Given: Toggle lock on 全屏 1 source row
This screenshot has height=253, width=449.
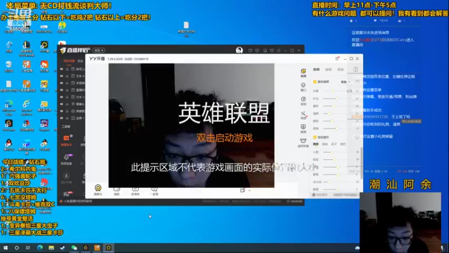Looking at the screenshot, I should tap(67, 118).
